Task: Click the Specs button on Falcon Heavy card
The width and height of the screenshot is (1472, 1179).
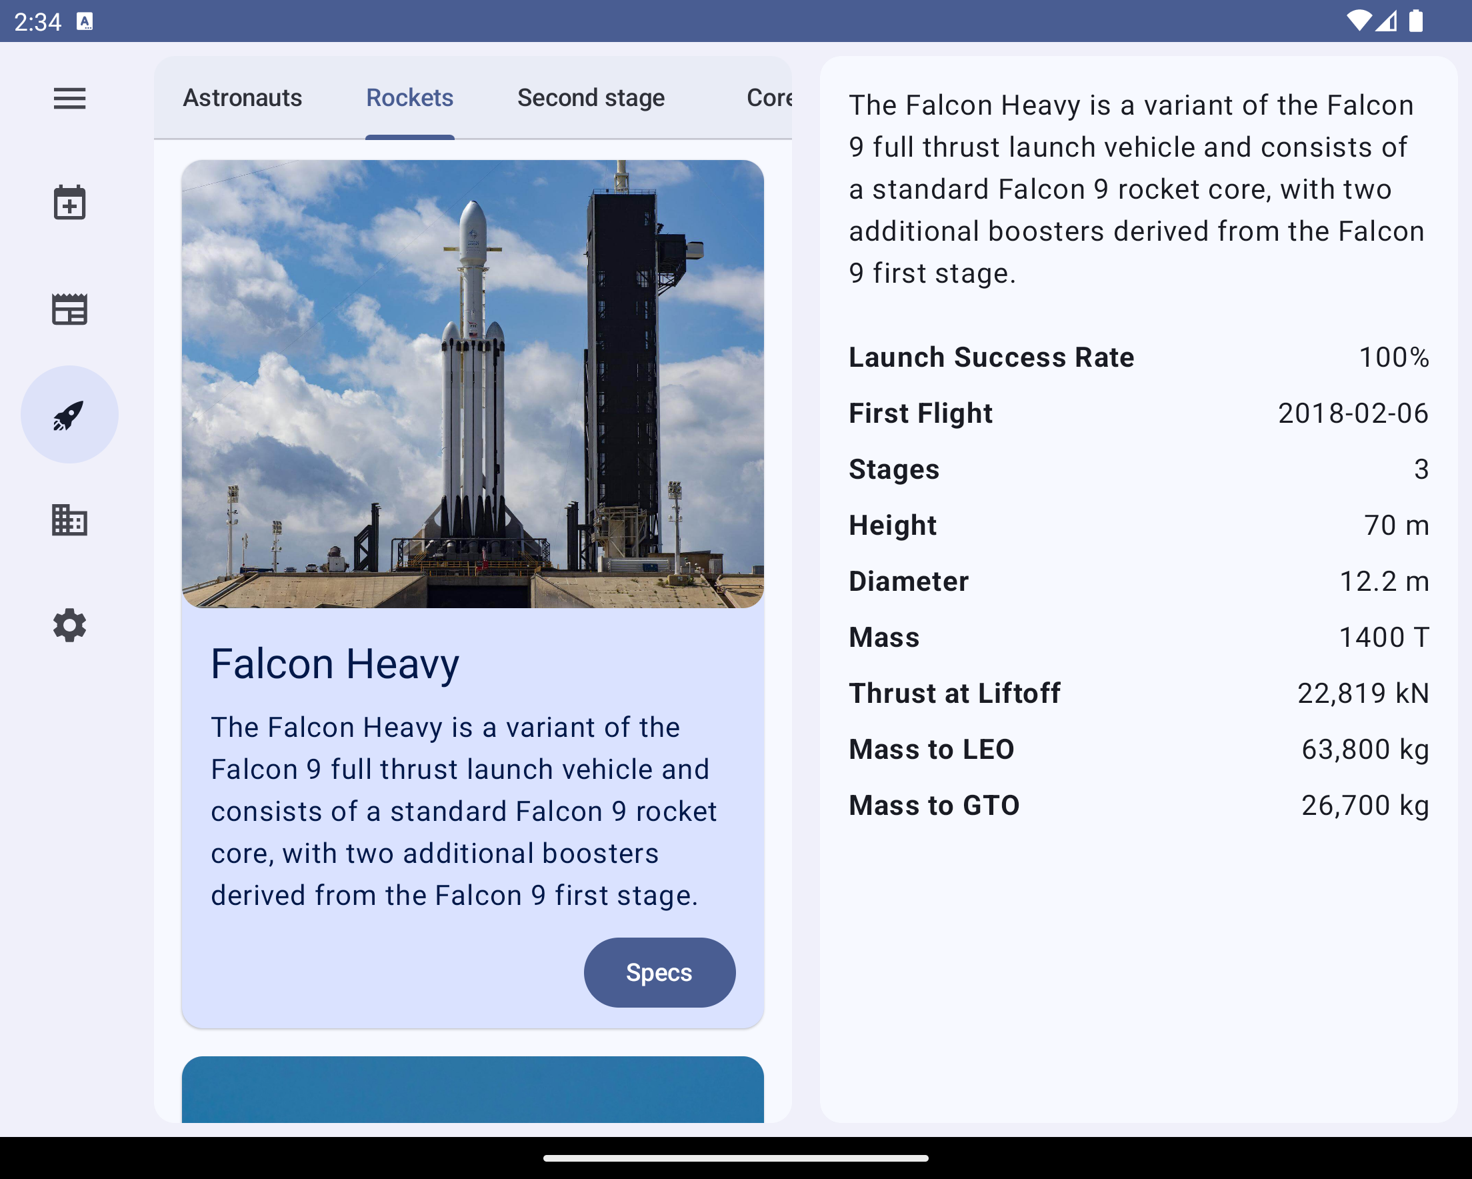Action: [x=659, y=972]
